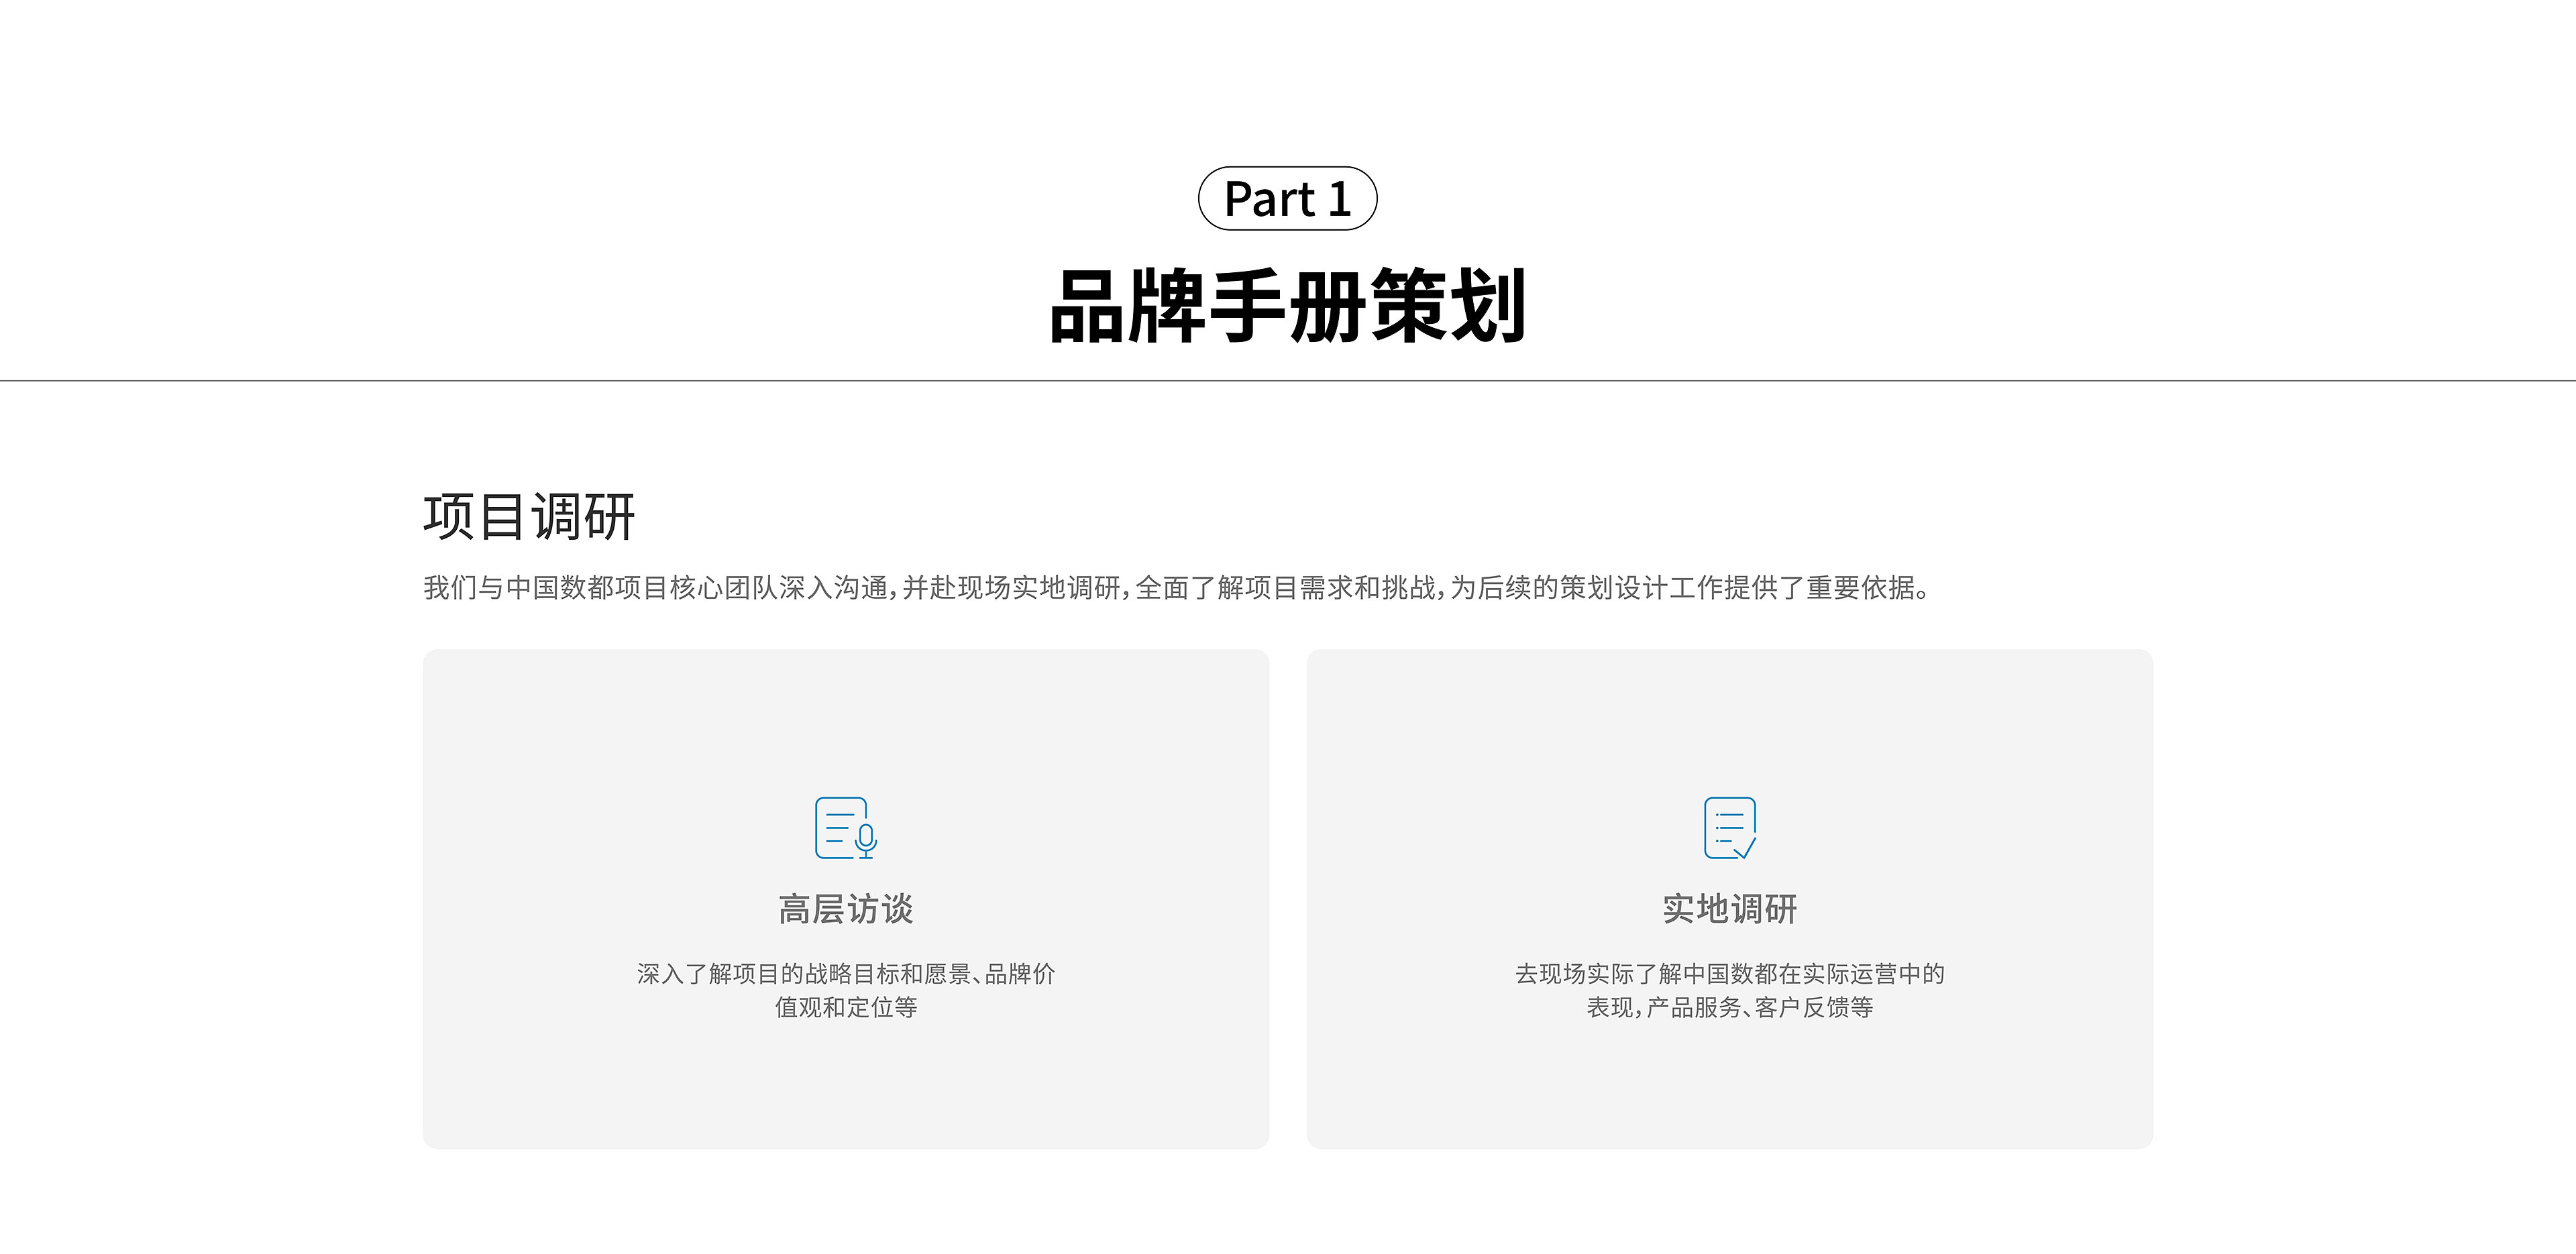This screenshot has height=1254, width=2576.
Task: Click blank area below the 客户反馈等 text
Action: point(1729,1085)
